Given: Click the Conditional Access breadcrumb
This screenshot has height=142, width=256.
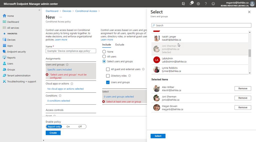Looking at the screenshot, I should (86, 11).
